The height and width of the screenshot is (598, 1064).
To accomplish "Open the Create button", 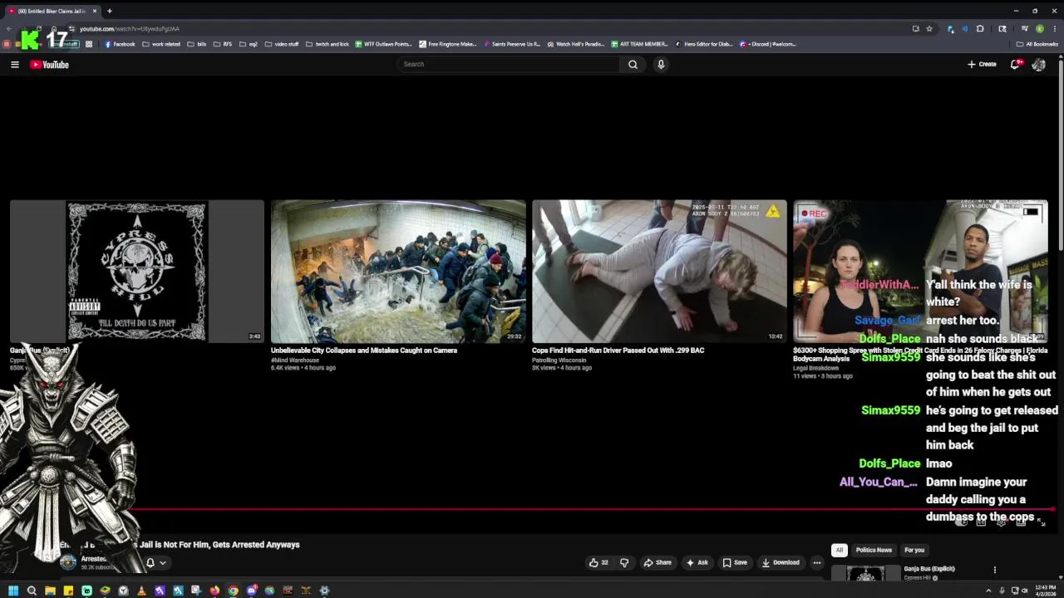I will (982, 64).
